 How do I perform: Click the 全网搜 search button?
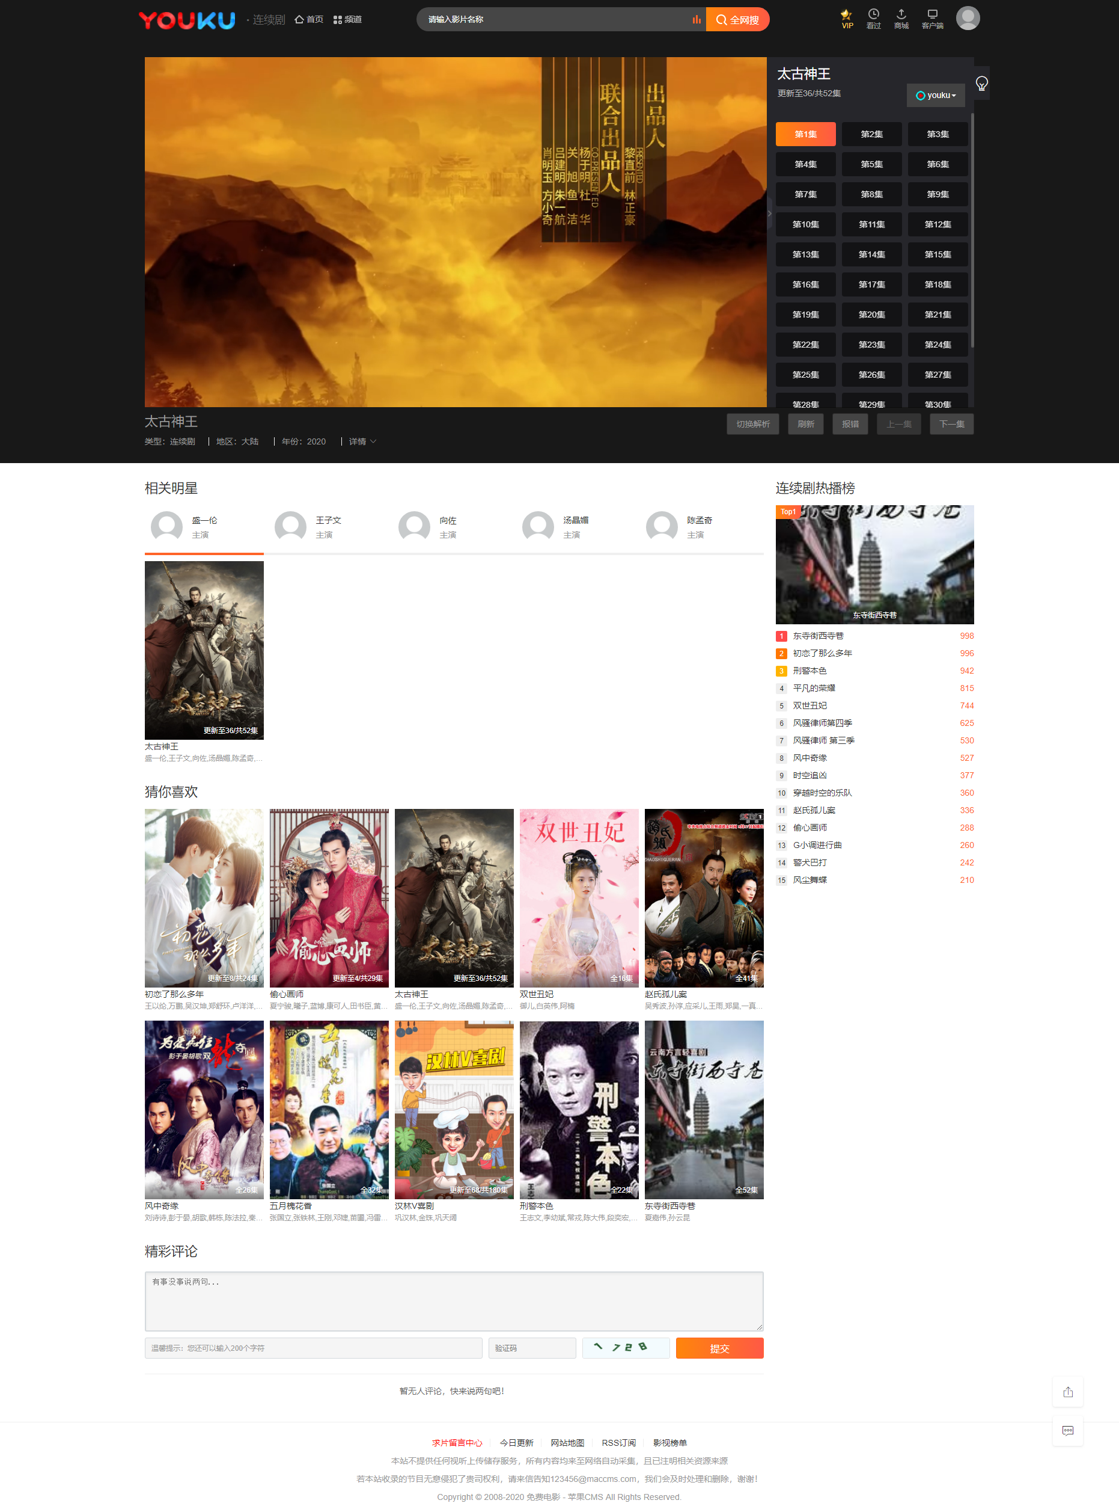[x=737, y=19]
